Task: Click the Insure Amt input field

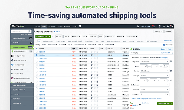Action: pos(155,94)
